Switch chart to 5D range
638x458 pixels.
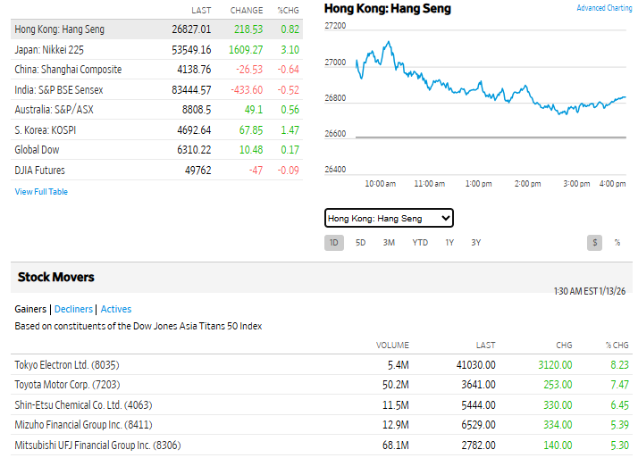click(360, 243)
